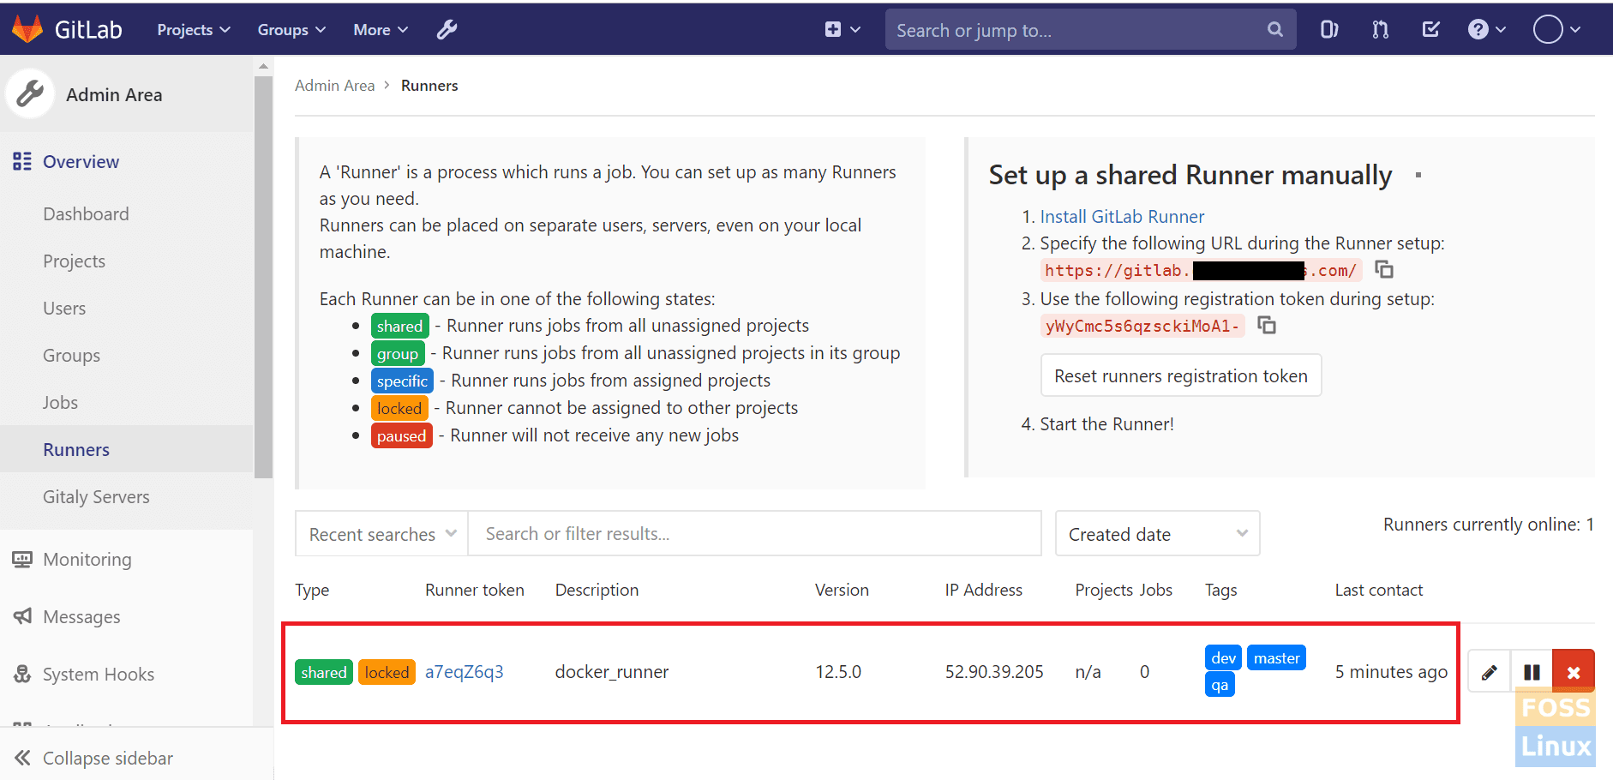Viewport: 1613px width, 780px height.
Task: Open the Merge requests icon
Action: click(1380, 30)
